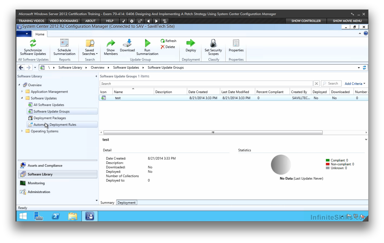
Task: Switch to the Deployment tab
Action: pos(127,203)
